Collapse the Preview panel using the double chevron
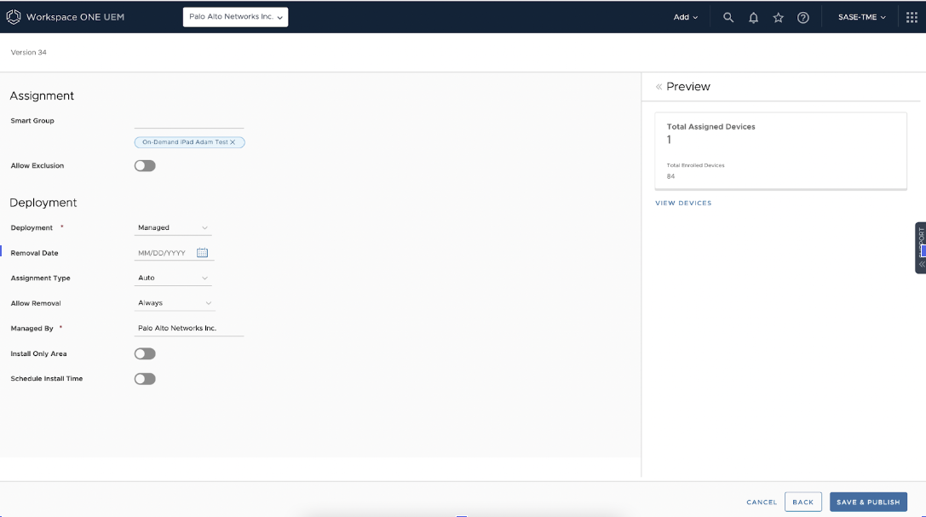Viewport: 926px width, 517px height. click(659, 86)
